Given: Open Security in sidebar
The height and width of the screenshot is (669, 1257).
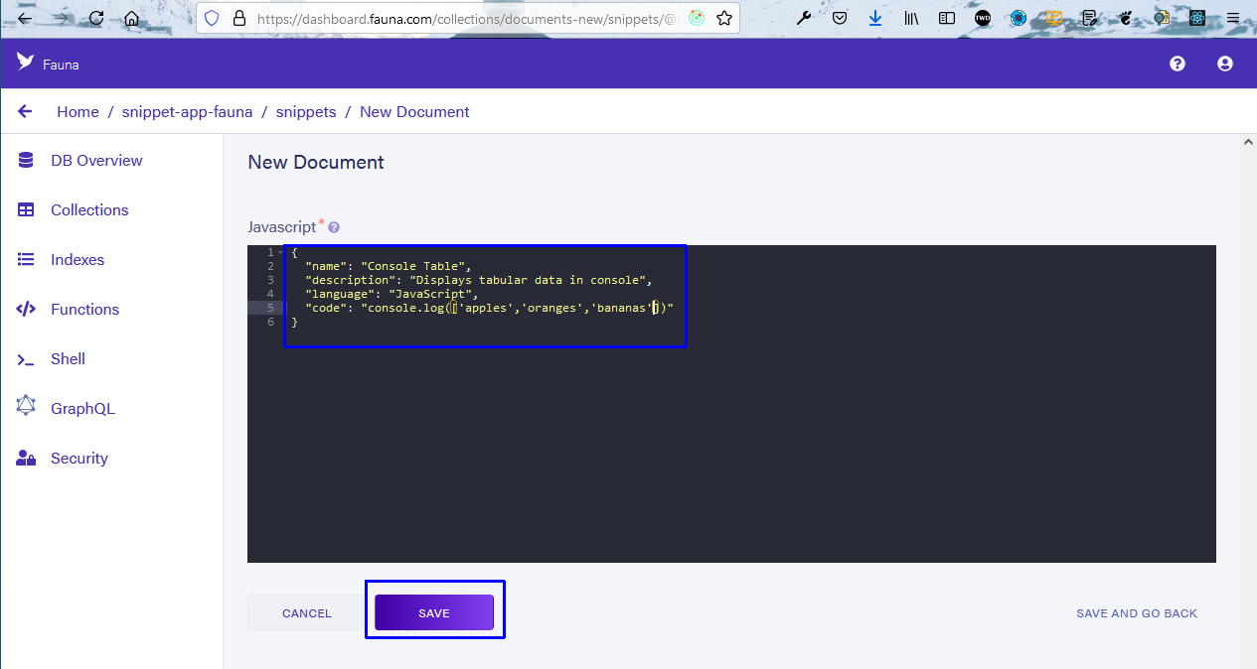Looking at the screenshot, I should pos(79,459).
